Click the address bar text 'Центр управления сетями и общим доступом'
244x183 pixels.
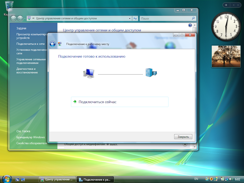coord(66,18)
